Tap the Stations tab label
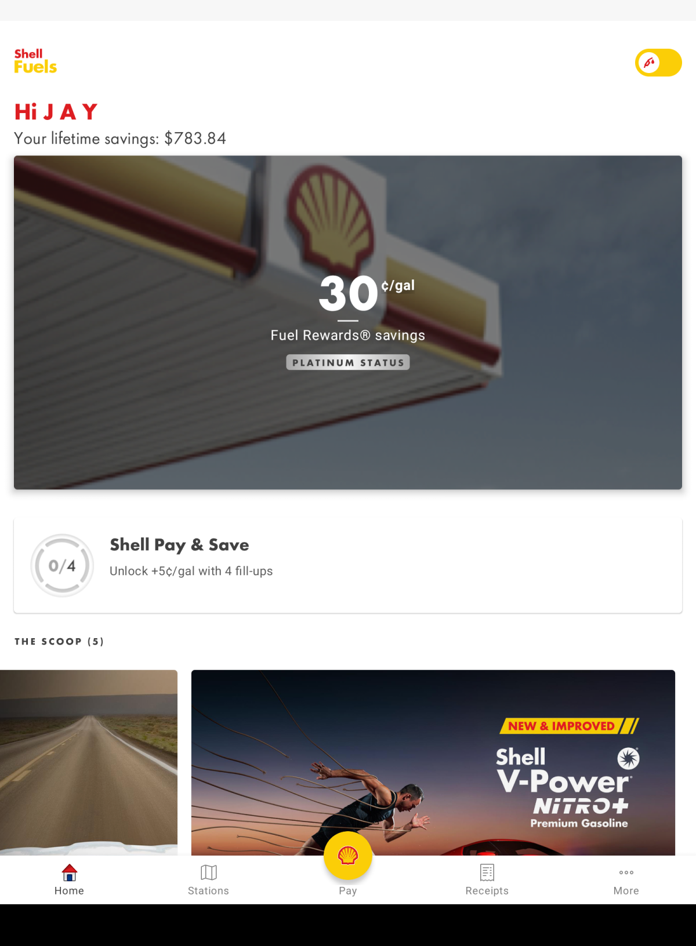The image size is (696, 946). [209, 891]
